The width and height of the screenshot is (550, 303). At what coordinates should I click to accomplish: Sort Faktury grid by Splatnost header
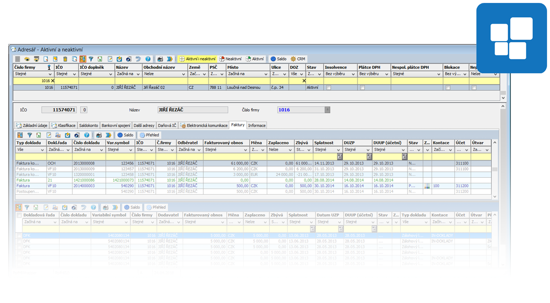[327, 143]
